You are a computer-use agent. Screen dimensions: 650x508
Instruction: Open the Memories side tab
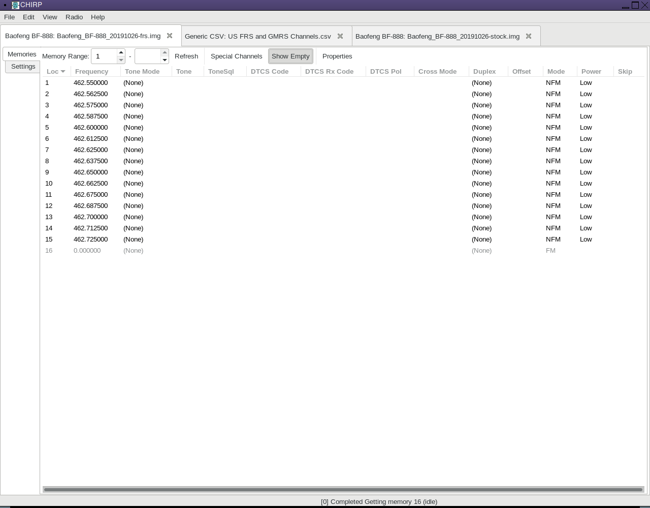(22, 54)
